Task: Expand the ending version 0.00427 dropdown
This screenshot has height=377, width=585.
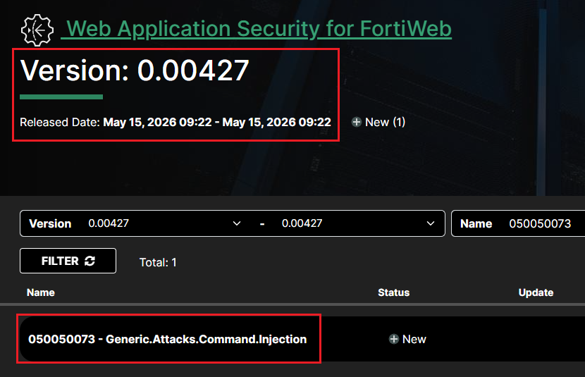Action: 358,223
